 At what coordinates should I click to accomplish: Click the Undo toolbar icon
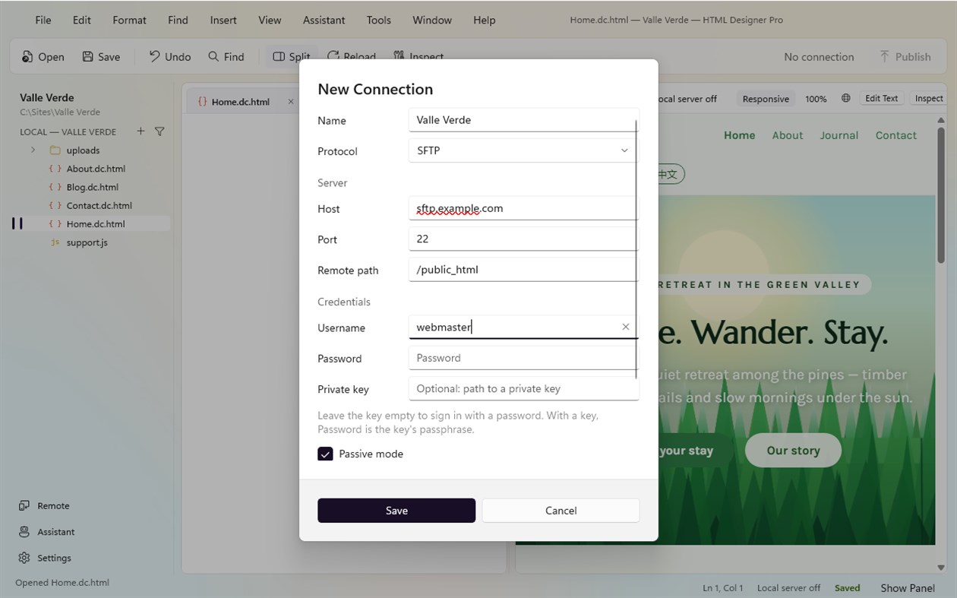[x=155, y=56]
